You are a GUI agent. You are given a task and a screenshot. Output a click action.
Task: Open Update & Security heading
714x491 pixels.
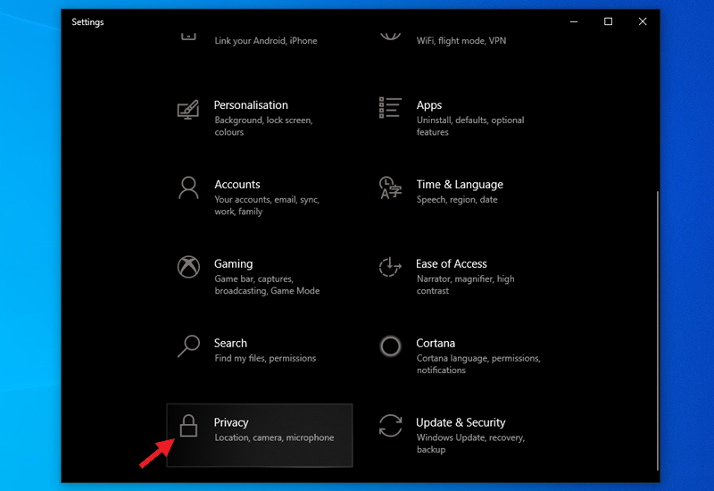(461, 422)
